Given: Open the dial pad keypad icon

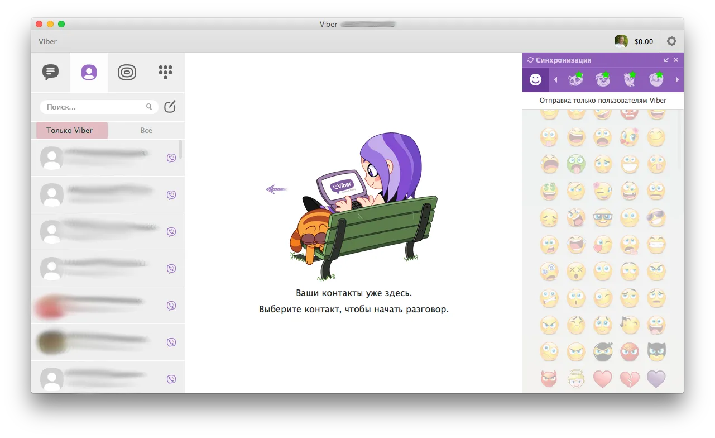Looking at the screenshot, I should [165, 72].
